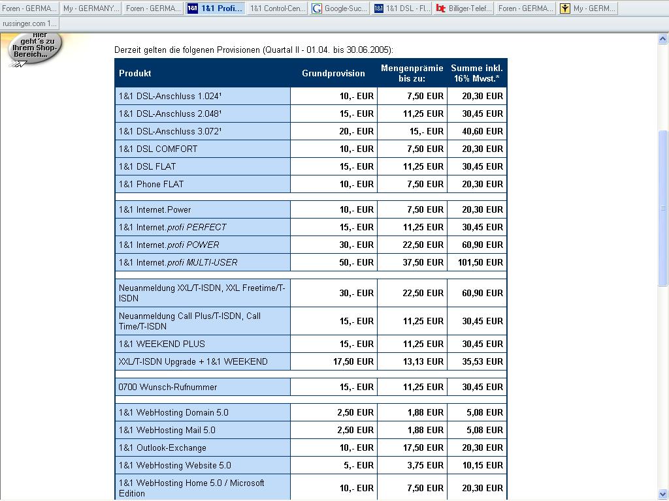Click 'XXL/T-ISDN Upgrade + 1&1 WEEKEND' cell
The image size is (669, 501).
coord(203,361)
